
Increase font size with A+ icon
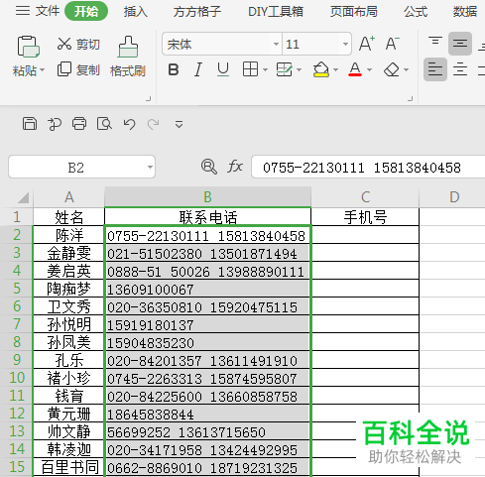coord(367,44)
